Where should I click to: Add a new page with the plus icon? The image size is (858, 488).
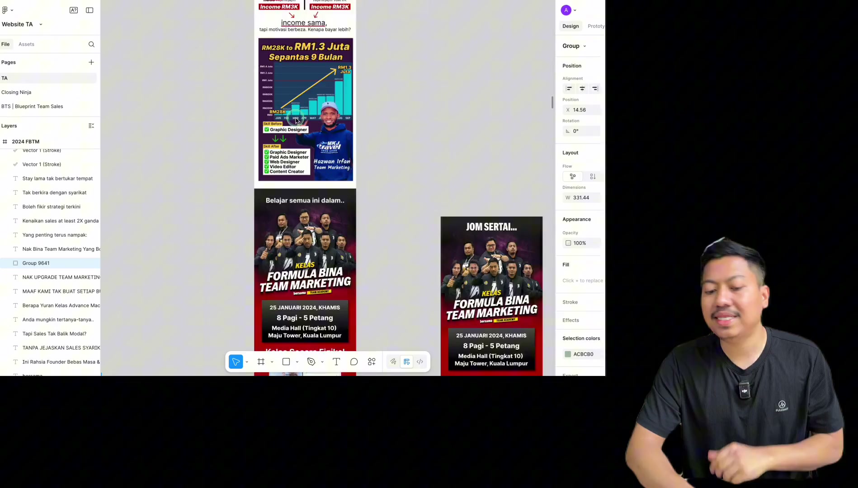click(91, 62)
